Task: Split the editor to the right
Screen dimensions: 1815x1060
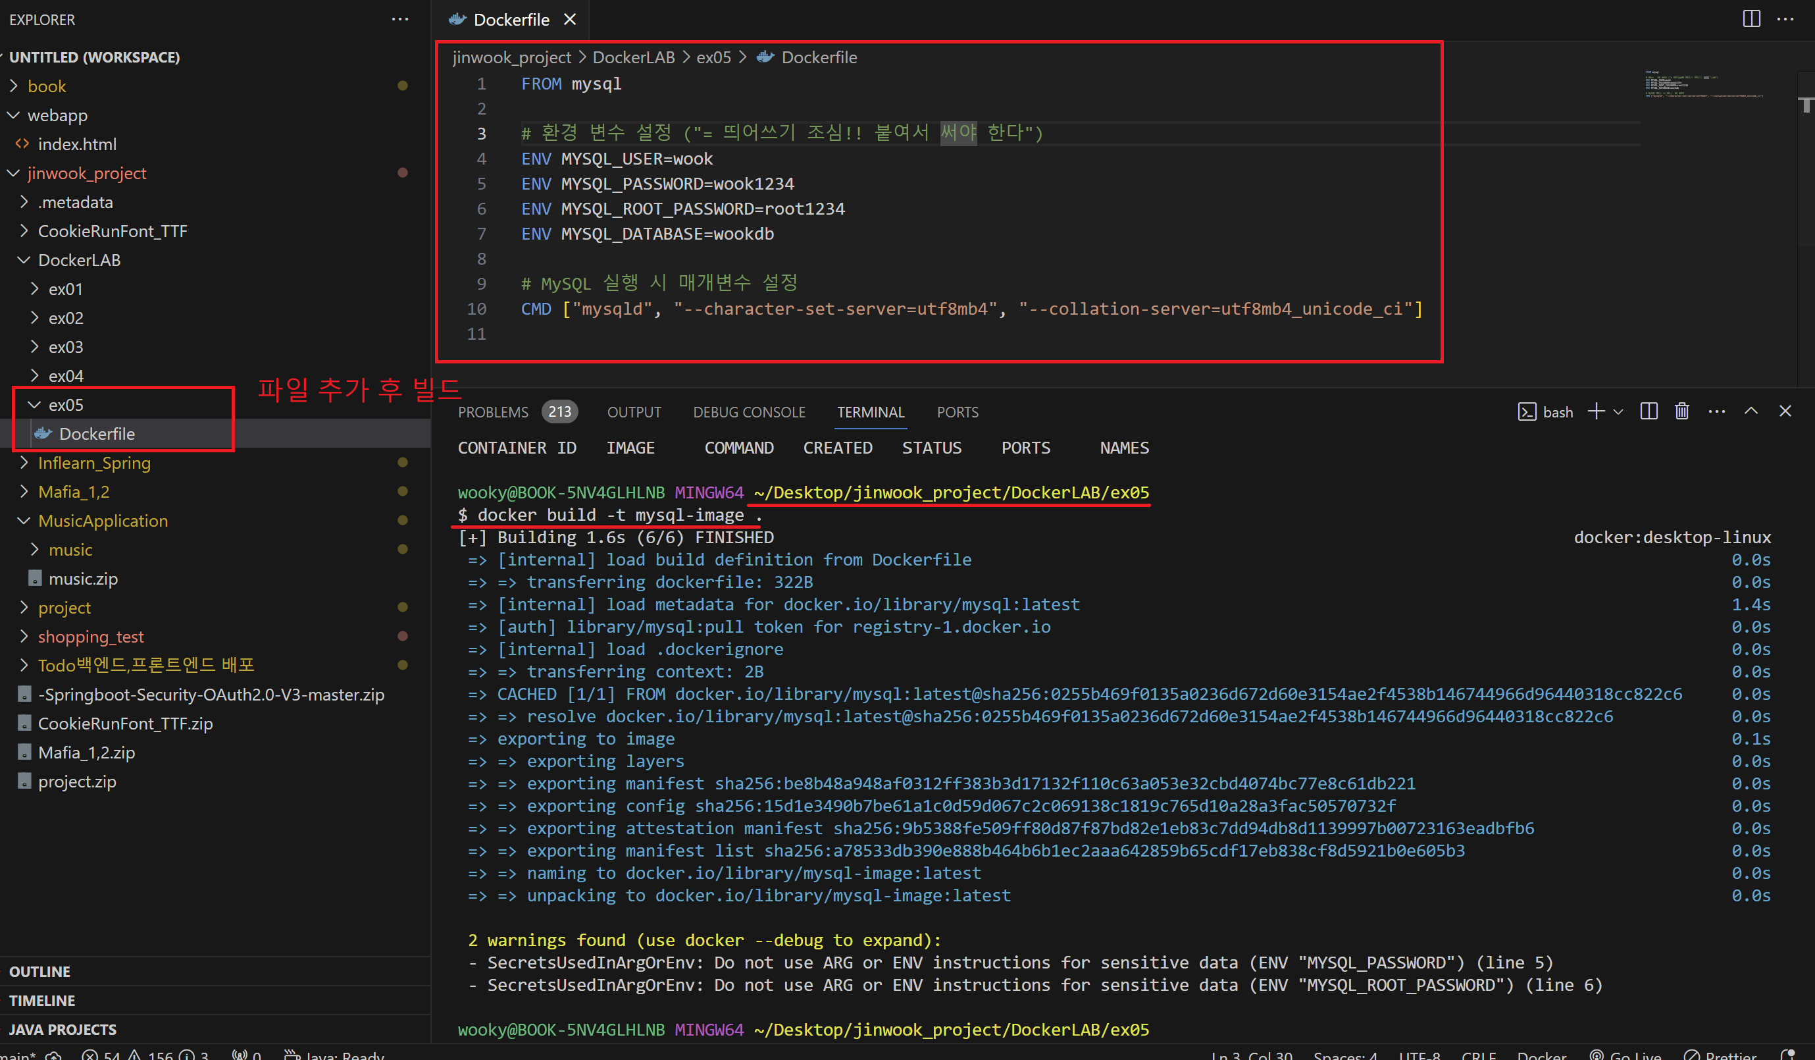Action: tap(1751, 20)
